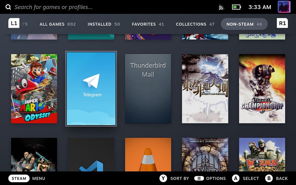The width and height of the screenshot is (296, 185).
Task: Open the user profile avatar
Action: [x=284, y=7]
